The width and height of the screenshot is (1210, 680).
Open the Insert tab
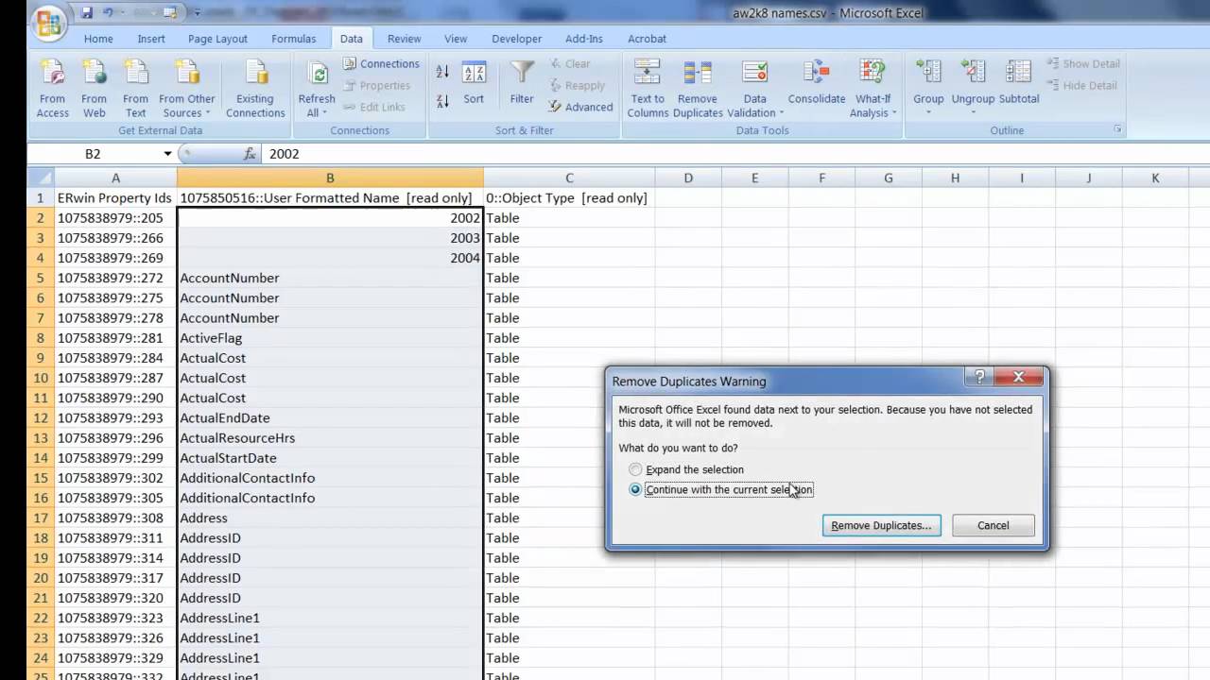151,39
